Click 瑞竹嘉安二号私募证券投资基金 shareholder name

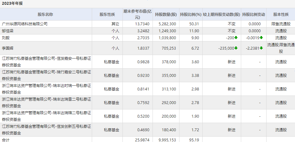coord(47,75)
